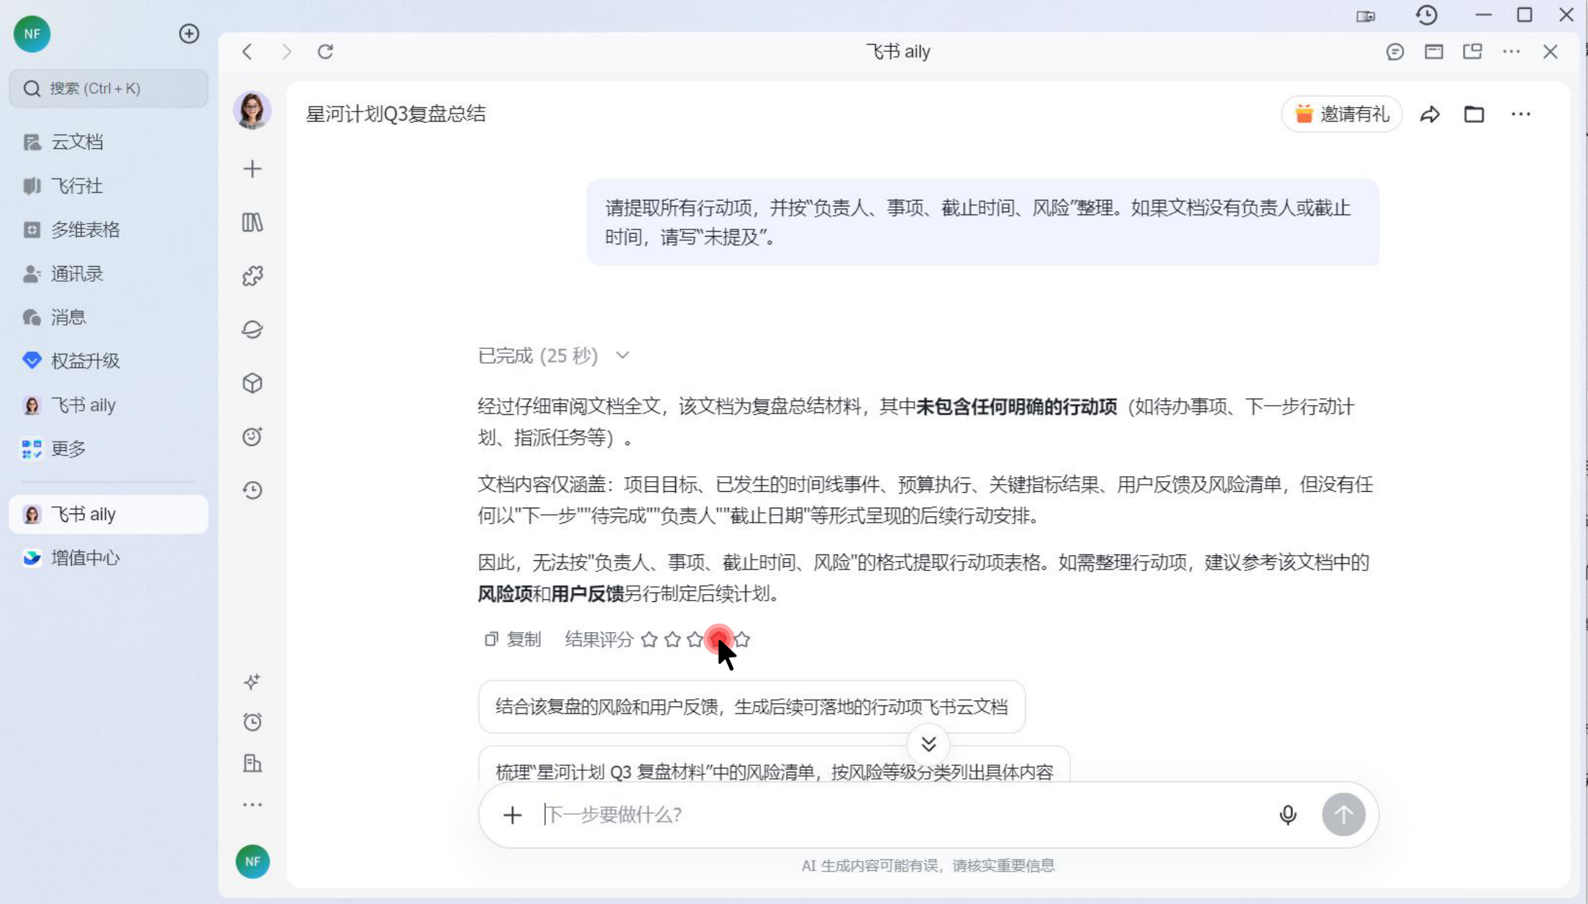Image resolution: width=1588 pixels, height=904 pixels.
Task: Click the plus-circle create icon
Action: coord(189,34)
